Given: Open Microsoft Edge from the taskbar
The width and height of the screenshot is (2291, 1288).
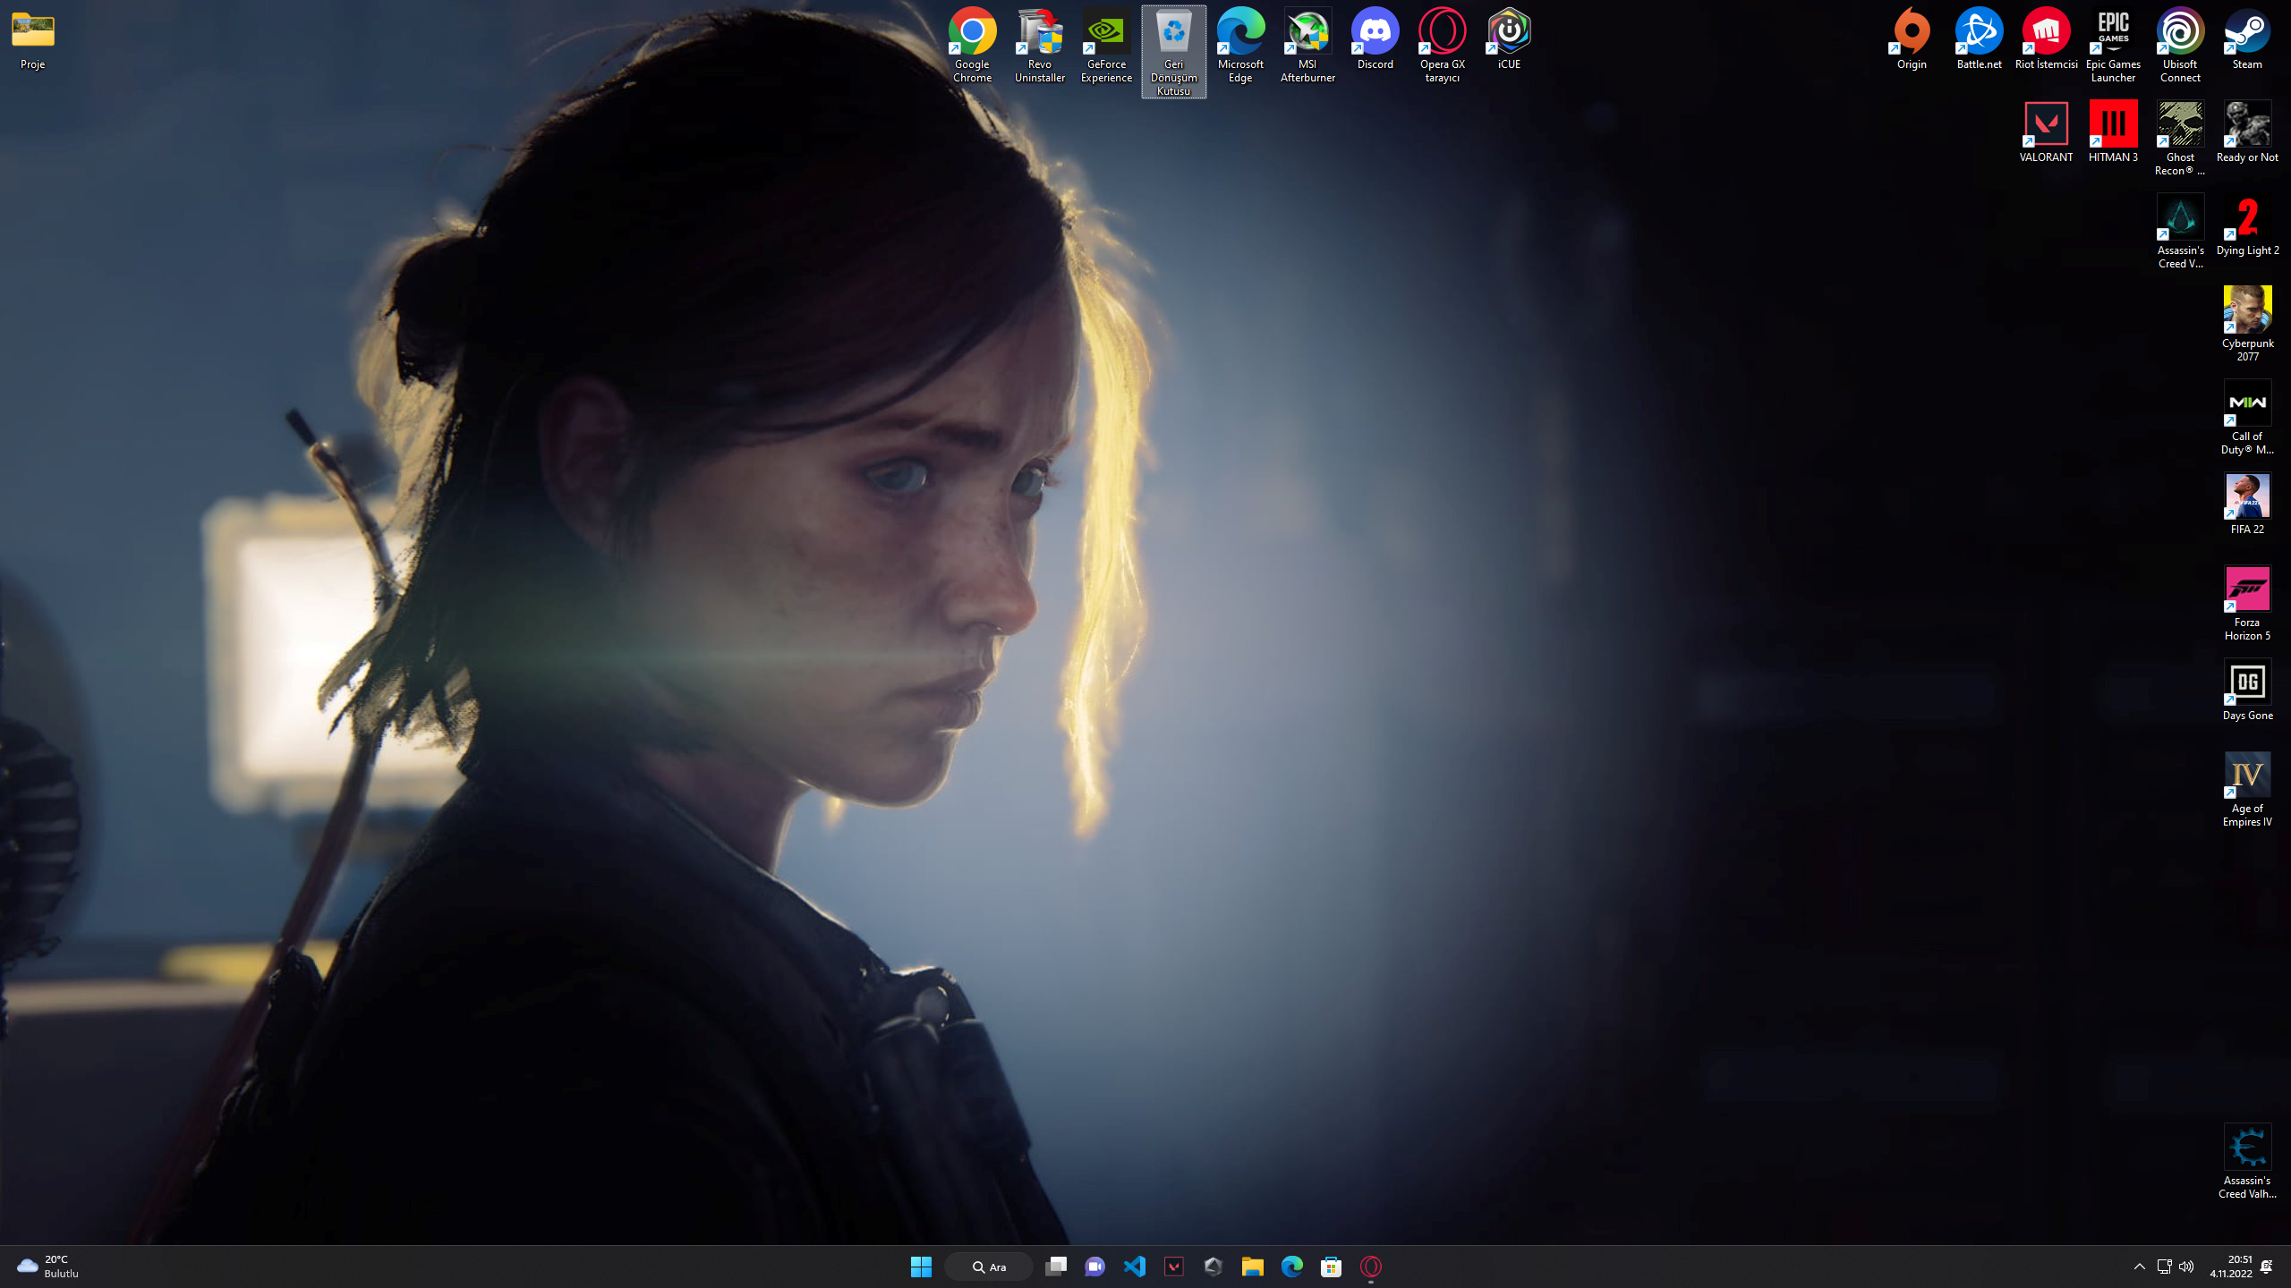Looking at the screenshot, I should pyautogui.click(x=1291, y=1267).
